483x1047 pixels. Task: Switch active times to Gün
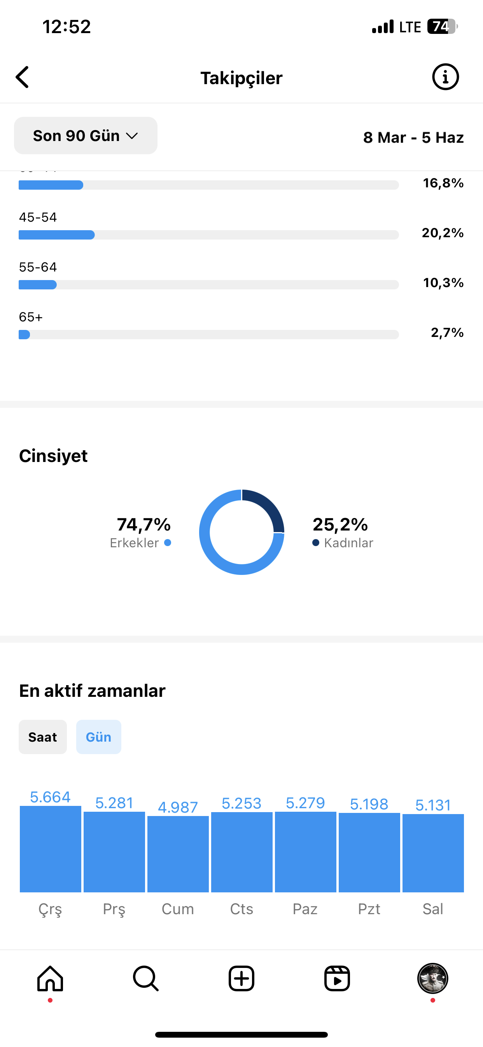99,737
